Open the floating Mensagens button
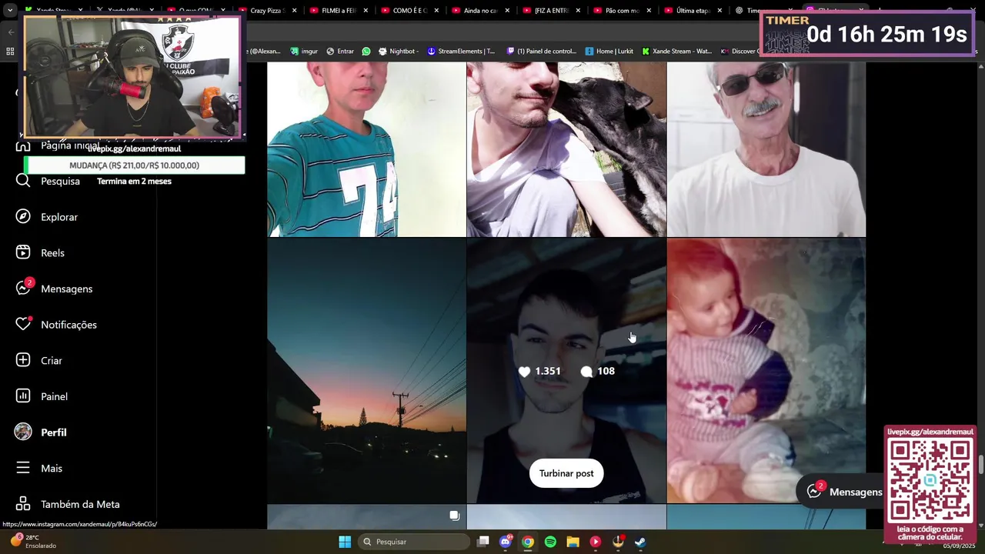 pyautogui.click(x=844, y=492)
